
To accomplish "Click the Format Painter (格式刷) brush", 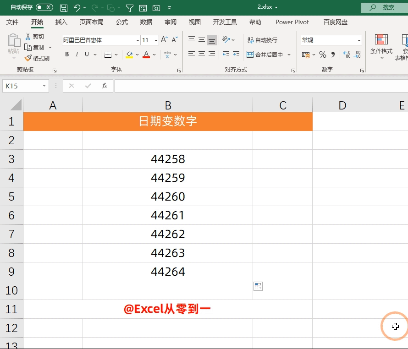I will point(37,58).
